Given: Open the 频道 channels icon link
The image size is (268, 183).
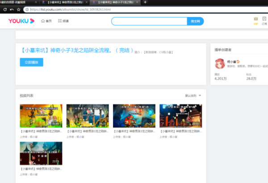Looking at the screenshot, I should [63, 21].
